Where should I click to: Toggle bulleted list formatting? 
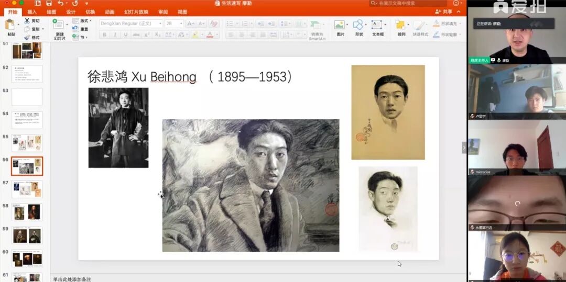pyautogui.click(x=231, y=24)
